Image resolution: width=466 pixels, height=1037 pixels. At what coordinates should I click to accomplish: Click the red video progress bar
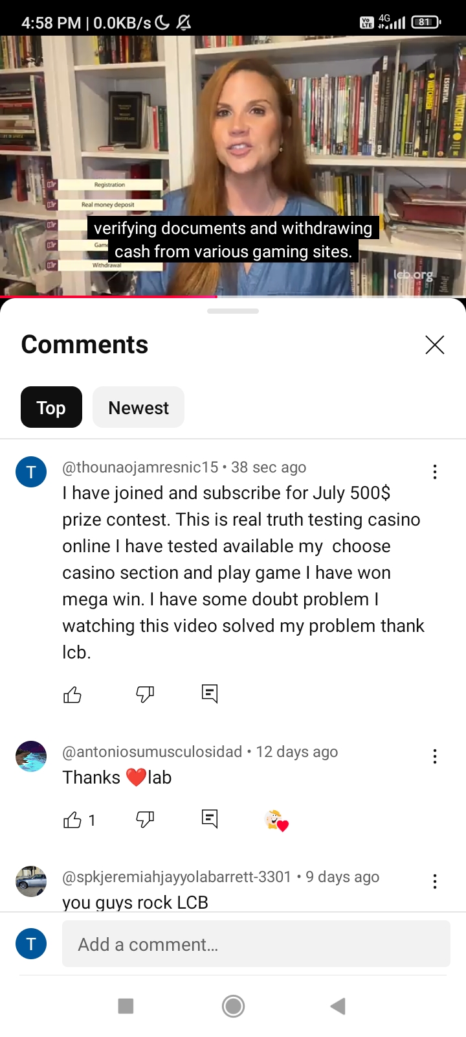pyautogui.click(x=108, y=297)
